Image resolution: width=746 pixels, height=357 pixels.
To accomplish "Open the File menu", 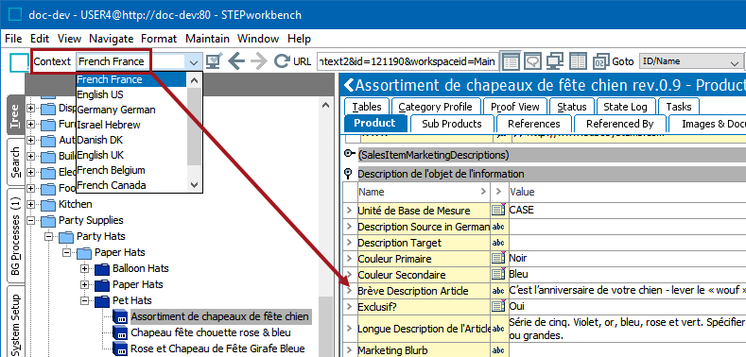I will 13,39.
